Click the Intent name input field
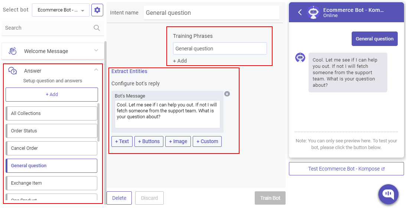 211,13
